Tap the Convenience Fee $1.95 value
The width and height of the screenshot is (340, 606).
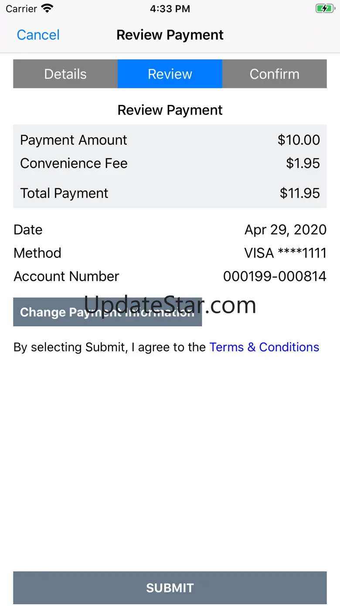tap(303, 163)
